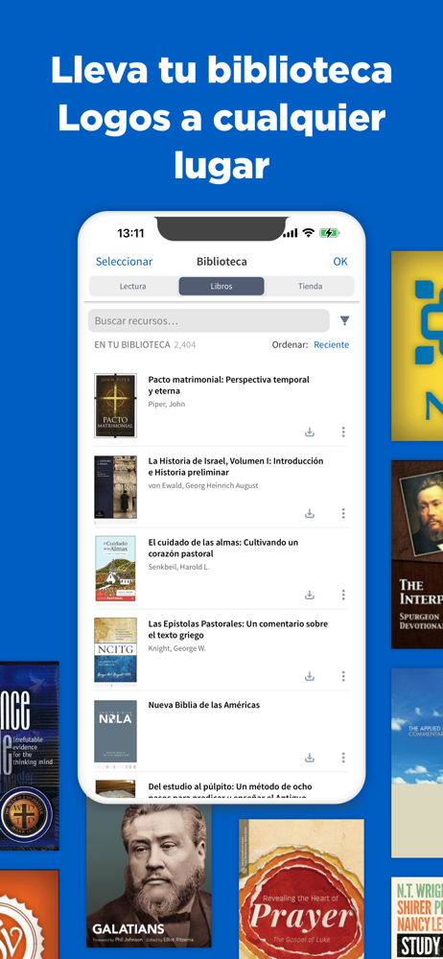Select the Libros tab

click(221, 286)
